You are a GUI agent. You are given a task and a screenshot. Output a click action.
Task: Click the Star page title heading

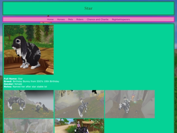(88, 8)
